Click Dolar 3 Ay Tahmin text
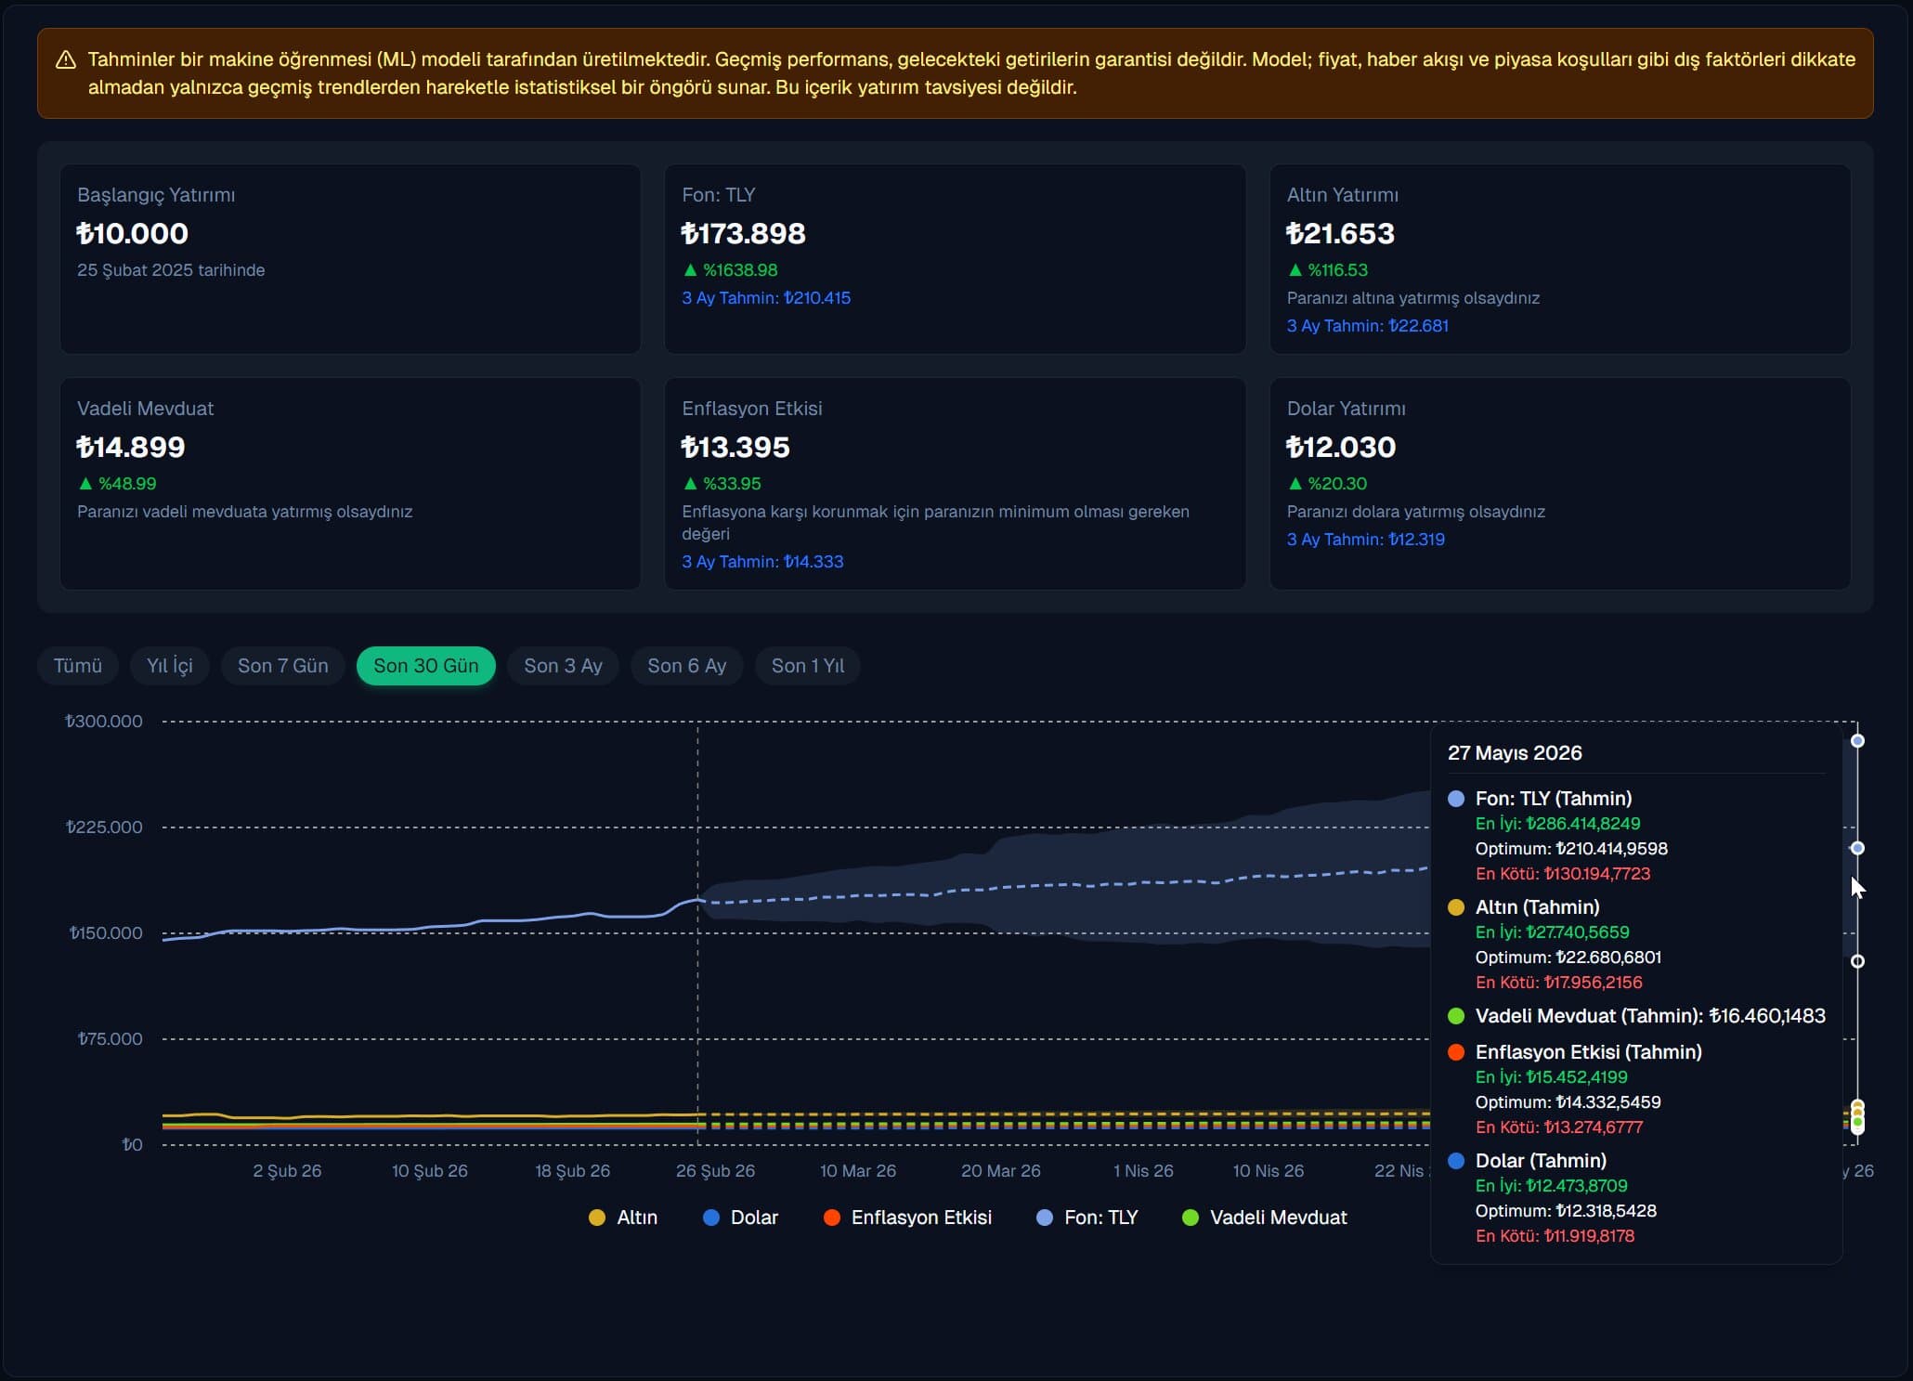Image resolution: width=1913 pixels, height=1381 pixels. [x=1365, y=540]
